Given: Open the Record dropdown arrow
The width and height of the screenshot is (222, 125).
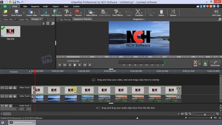Looking at the screenshot, I should click(x=81, y=13).
